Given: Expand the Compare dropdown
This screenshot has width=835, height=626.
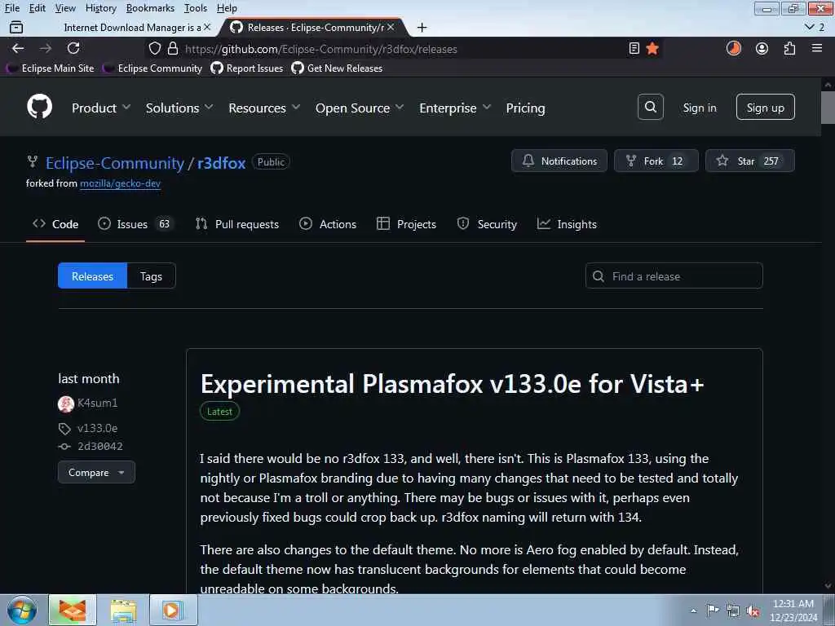Looking at the screenshot, I should (x=96, y=472).
